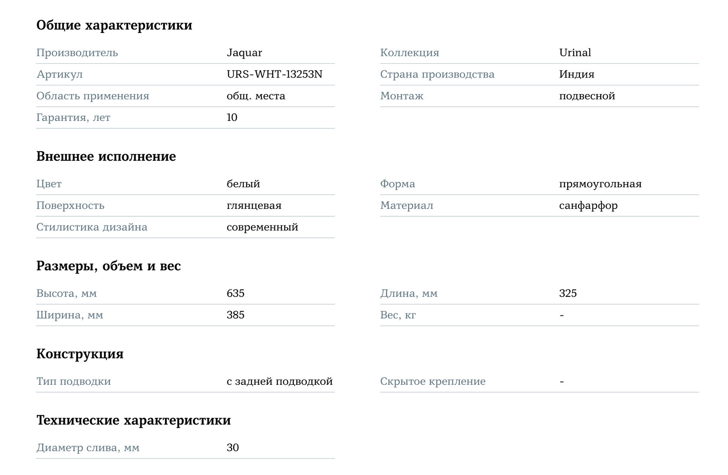Click the Внешнее исполнение section heading

coord(106,156)
